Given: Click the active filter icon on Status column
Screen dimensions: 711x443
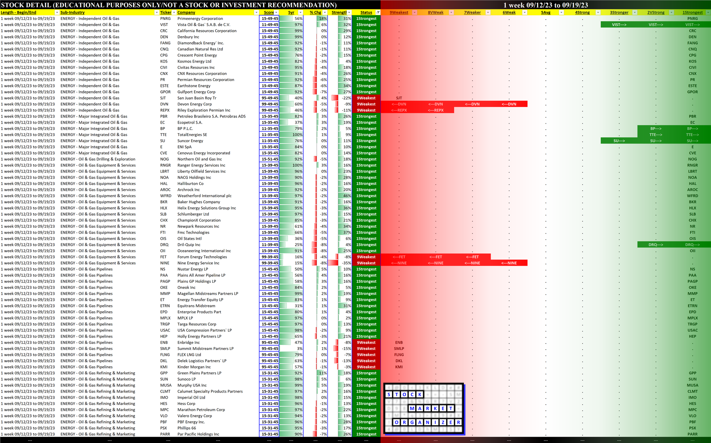Looking at the screenshot, I should click(x=378, y=12).
